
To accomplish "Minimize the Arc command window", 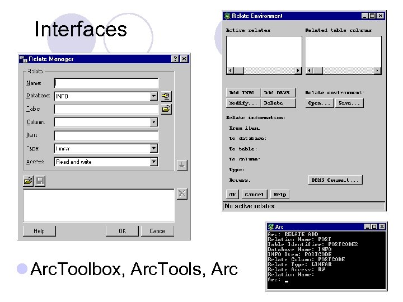I will (368, 226).
